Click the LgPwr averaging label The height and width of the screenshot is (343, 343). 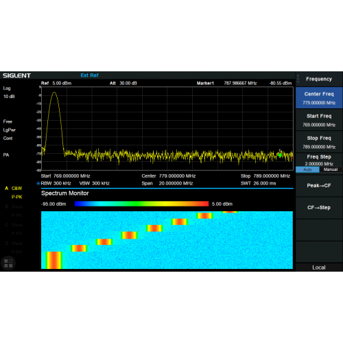point(10,130)
